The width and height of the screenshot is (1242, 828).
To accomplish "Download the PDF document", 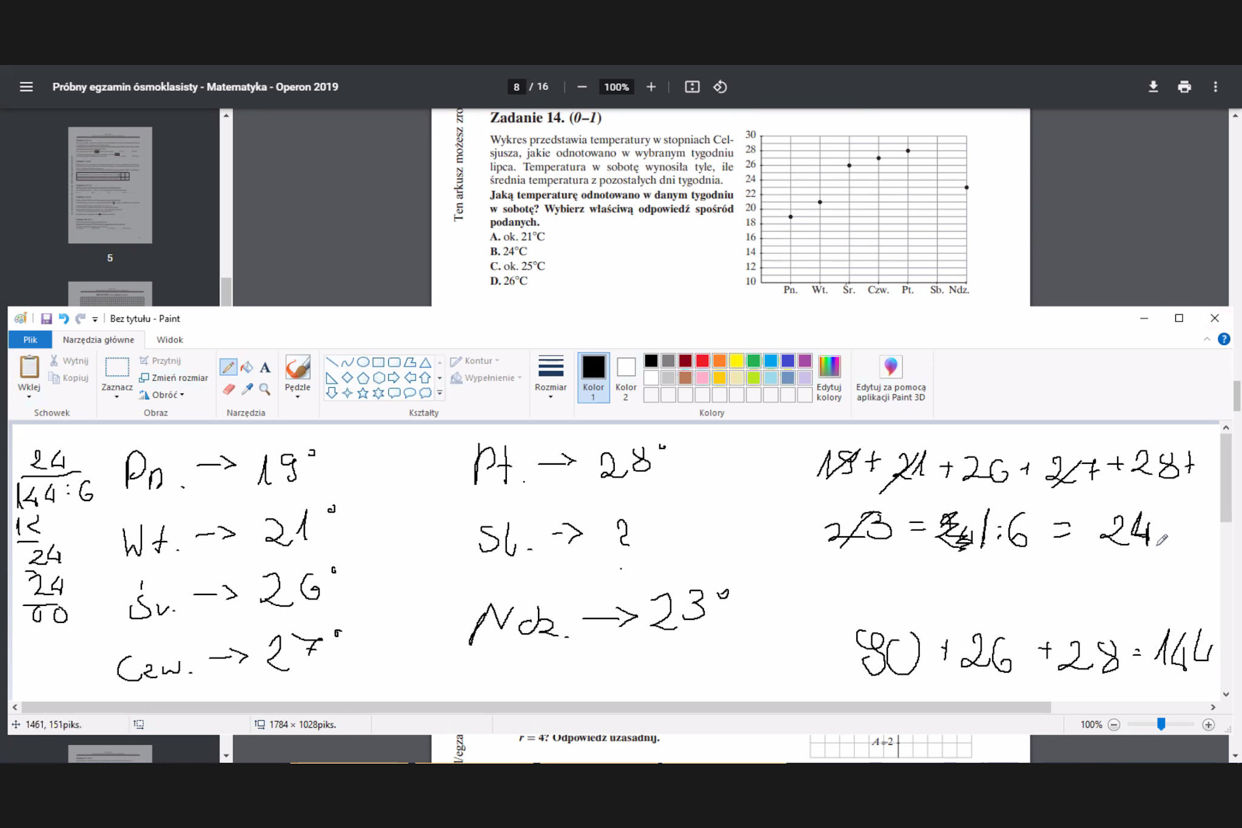I will pos(1153,87).
